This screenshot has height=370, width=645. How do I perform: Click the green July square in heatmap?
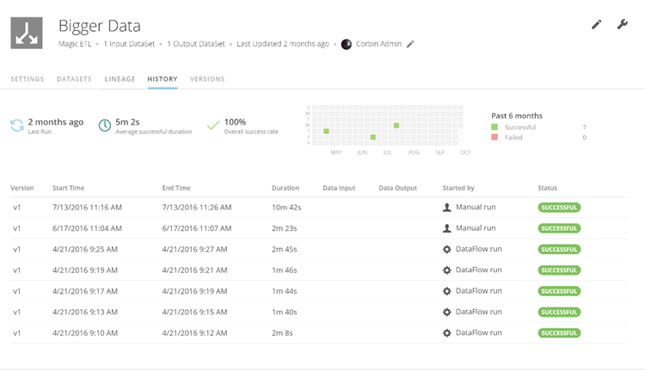click(x=396, y=125)
